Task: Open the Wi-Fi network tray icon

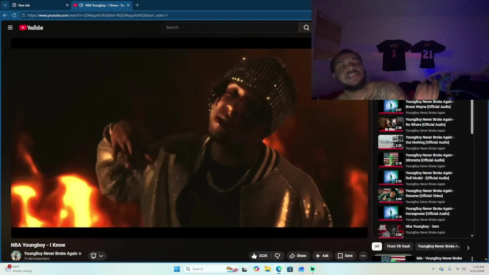Action: pyautogui.click(x=458, y=269)
